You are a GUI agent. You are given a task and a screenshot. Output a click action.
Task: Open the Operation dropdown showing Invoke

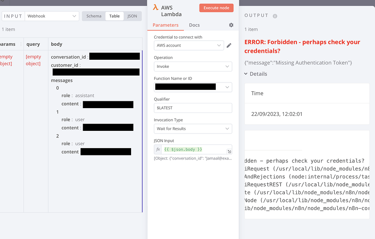pyautogui.click(x=193, y=66)
